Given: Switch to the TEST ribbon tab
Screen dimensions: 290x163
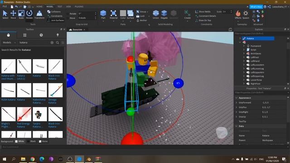Looking at the screenshot, I should [60, 6].
